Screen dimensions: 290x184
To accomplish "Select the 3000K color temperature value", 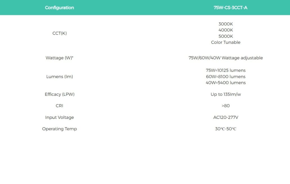I will coord(226,24).
